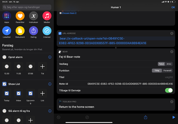Select Føj til Bear-note action title
178x124 pixels.
[69, 57]
